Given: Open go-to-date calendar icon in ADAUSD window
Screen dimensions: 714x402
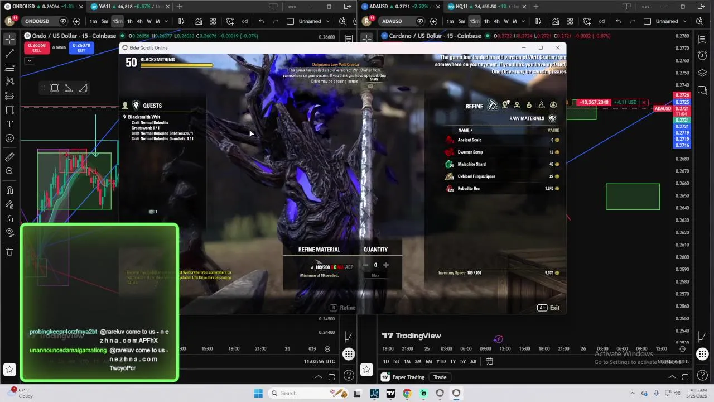Looking at the screenshot, I should click(x=489, y=362).
